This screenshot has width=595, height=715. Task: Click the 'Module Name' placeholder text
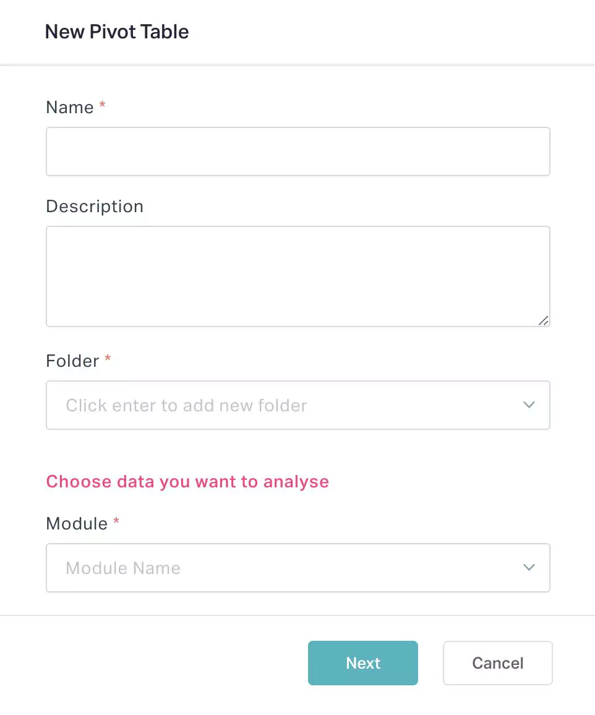(123, 568)
